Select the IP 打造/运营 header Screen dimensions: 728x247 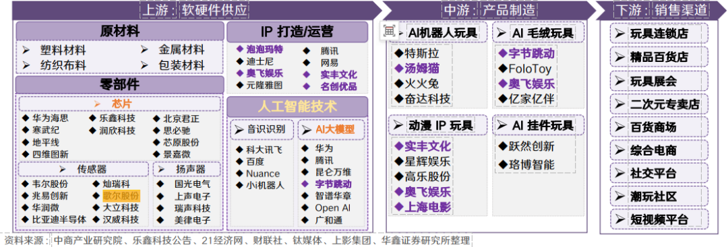pos(297,32)
